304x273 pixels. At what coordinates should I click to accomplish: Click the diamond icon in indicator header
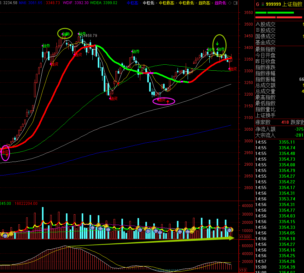[x=230, y=3]
